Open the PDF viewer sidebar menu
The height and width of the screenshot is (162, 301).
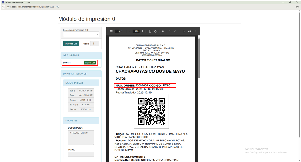coord(111,31)
